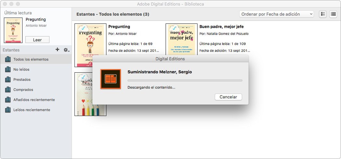This screenshot has width=341, height=159.
Task: Select No leídos shelf
Action: [x=36, y=69]
